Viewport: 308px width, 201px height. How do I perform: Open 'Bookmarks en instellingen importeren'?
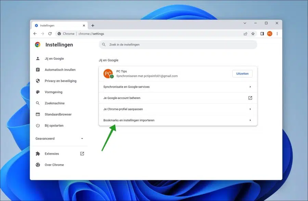(x=178, y=120)
